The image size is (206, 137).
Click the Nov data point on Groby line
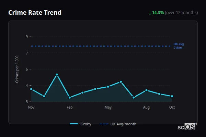click(31, 89)
